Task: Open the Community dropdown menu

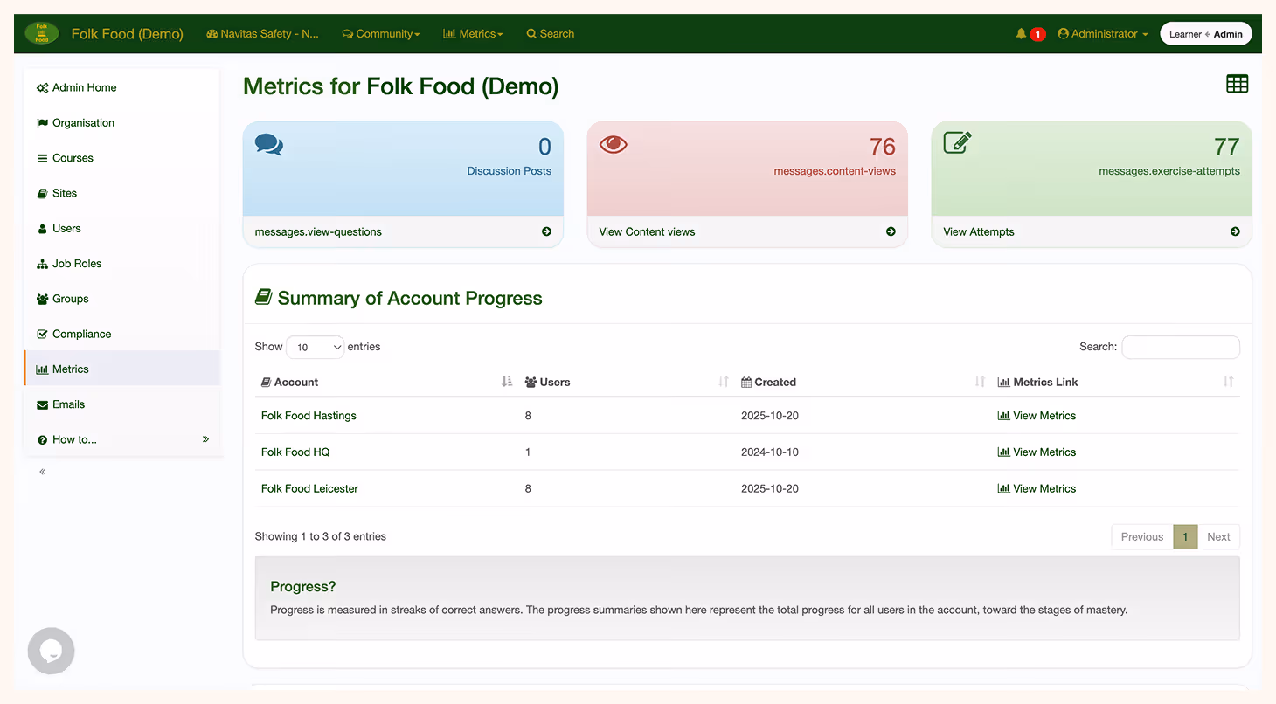Action: click(381, 34)
